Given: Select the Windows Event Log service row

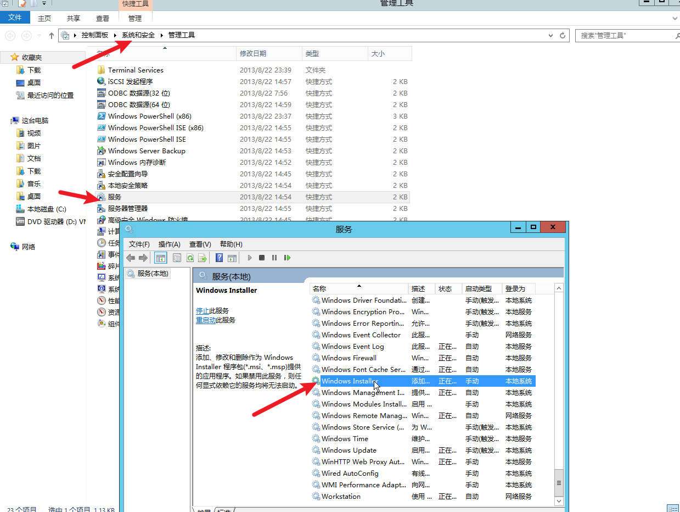Looking at the screenshot, I should 423,346.
